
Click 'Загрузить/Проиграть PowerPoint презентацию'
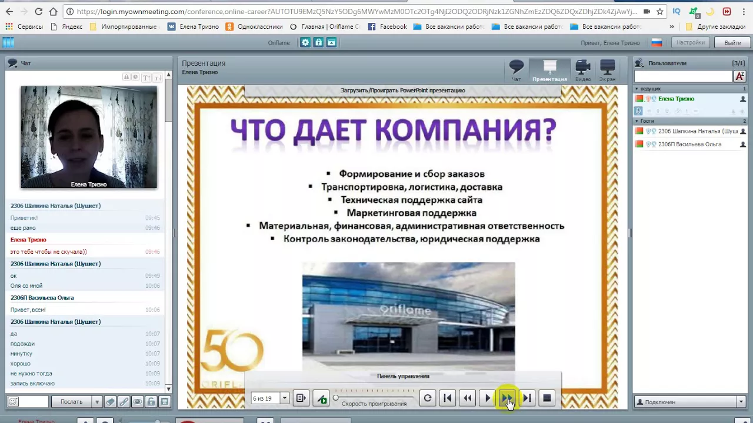403,90
